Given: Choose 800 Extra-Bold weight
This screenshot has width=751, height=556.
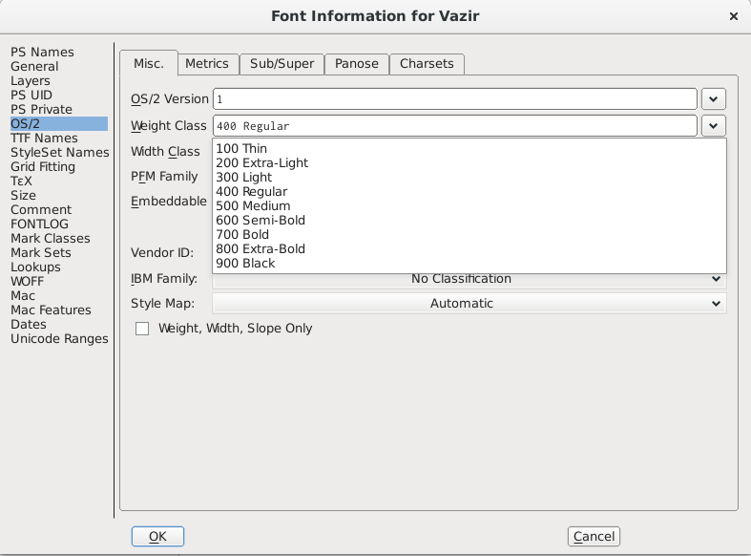Looking at the screenshot, I should tap(469, 249).
